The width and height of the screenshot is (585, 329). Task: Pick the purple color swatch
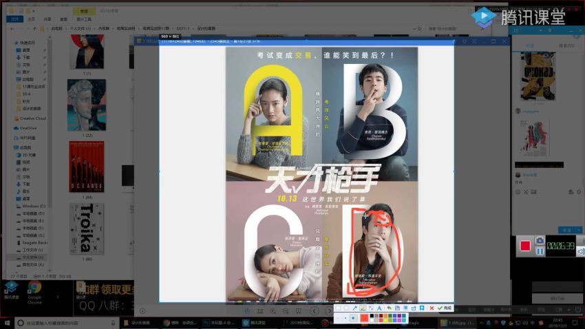pyautogui.click(x=399, y=315)
